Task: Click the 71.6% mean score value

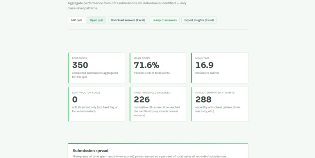Action: click(x=147, y=65)
